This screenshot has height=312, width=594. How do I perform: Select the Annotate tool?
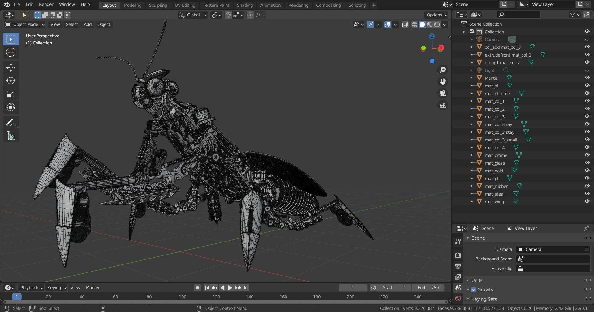point(11,123)
